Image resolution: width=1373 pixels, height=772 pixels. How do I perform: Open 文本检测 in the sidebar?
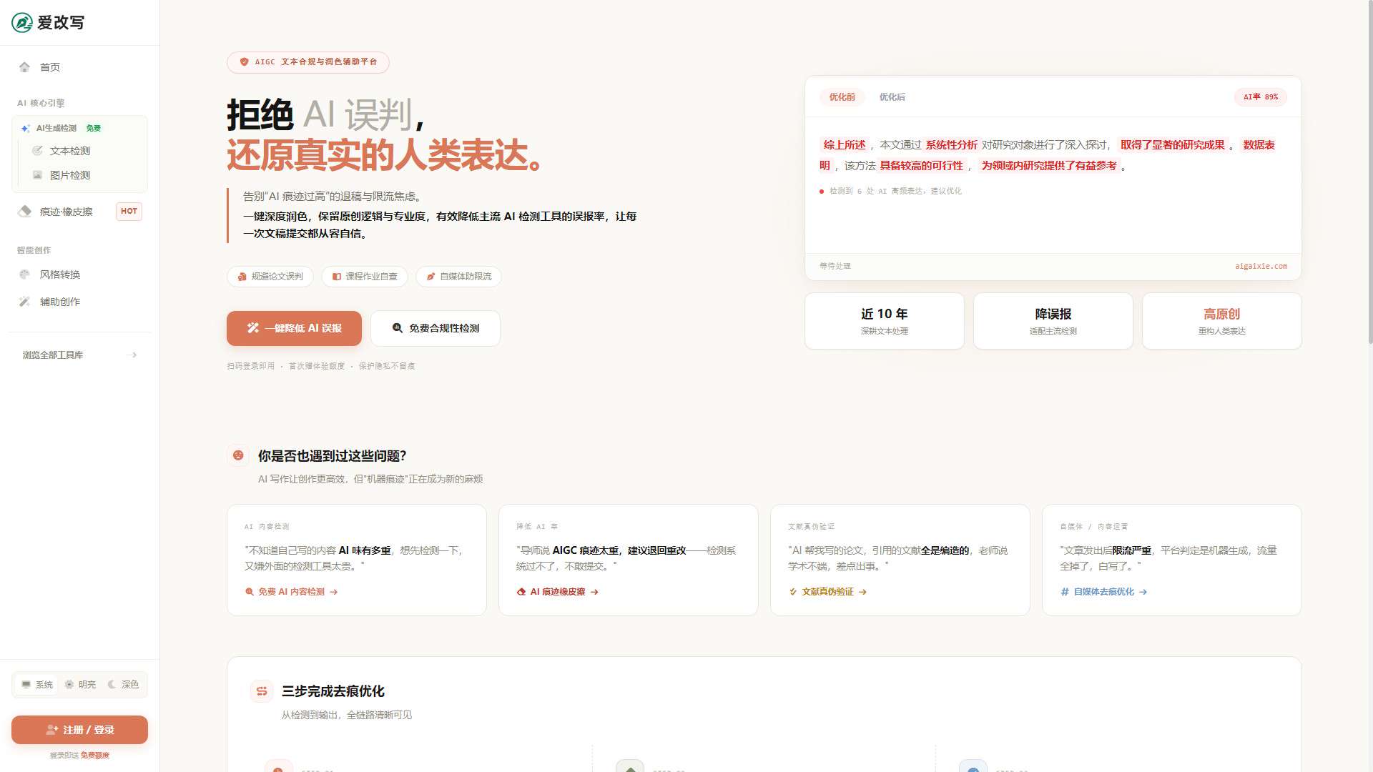click(83, 151)
